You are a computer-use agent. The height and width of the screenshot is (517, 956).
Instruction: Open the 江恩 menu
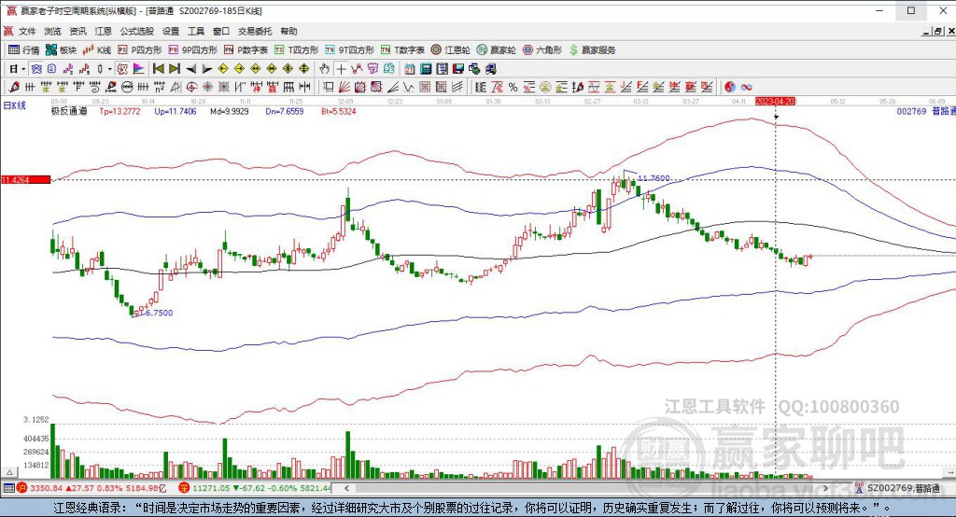[x=103, y=31]
